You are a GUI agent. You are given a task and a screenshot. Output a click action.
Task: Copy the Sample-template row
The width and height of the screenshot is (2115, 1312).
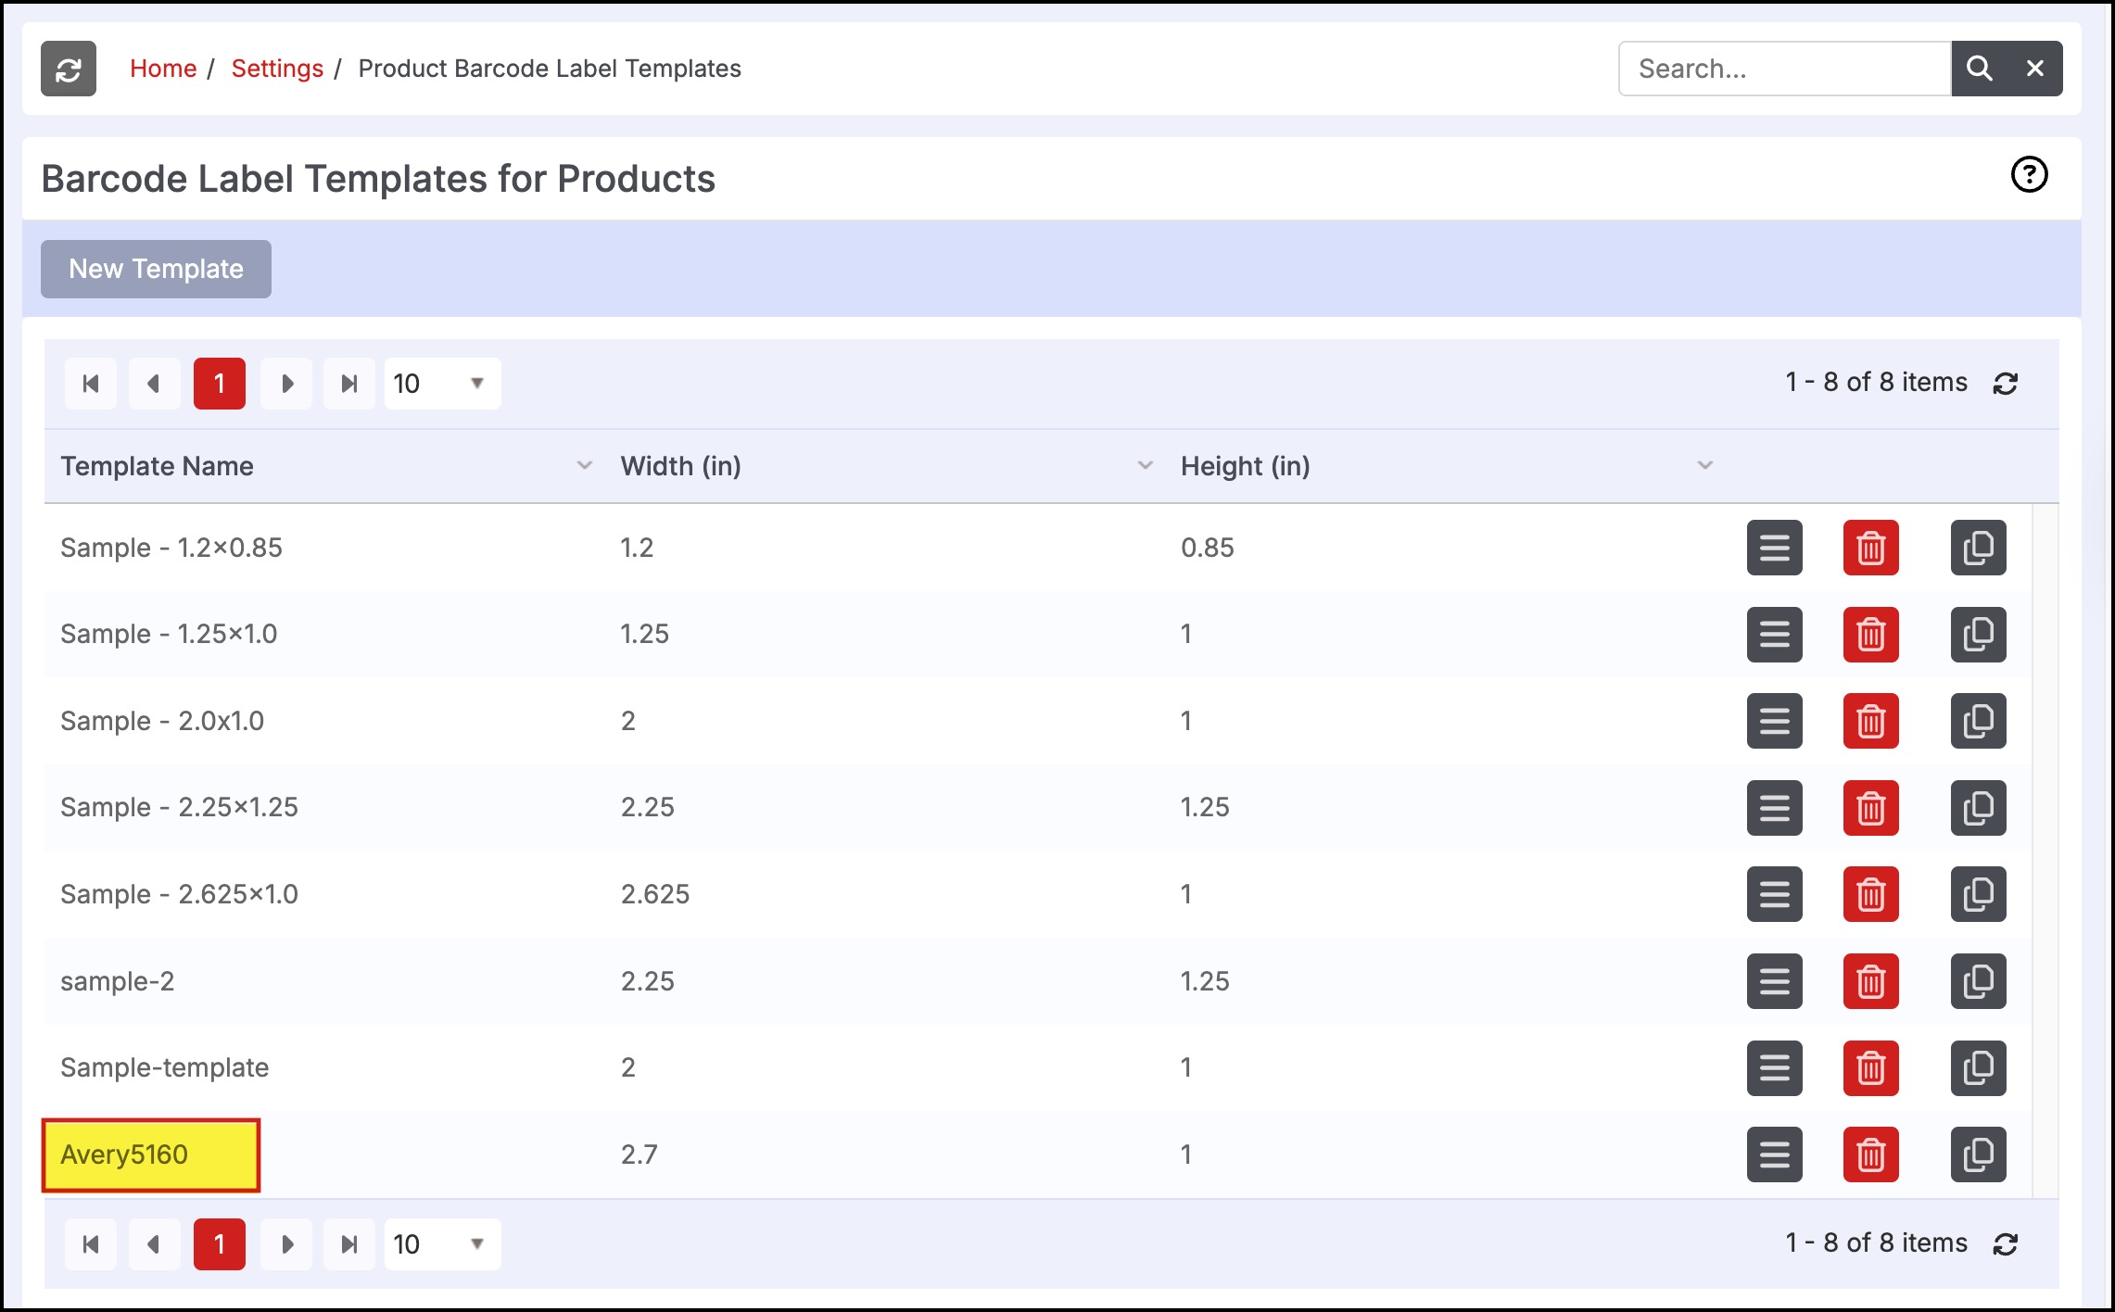[1978, 1067]
